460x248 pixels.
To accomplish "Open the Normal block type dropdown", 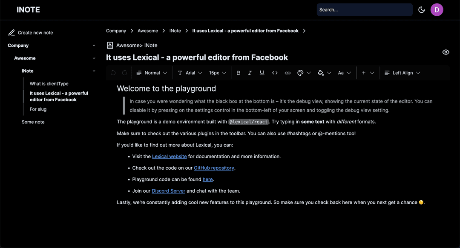I will (152, 73).
